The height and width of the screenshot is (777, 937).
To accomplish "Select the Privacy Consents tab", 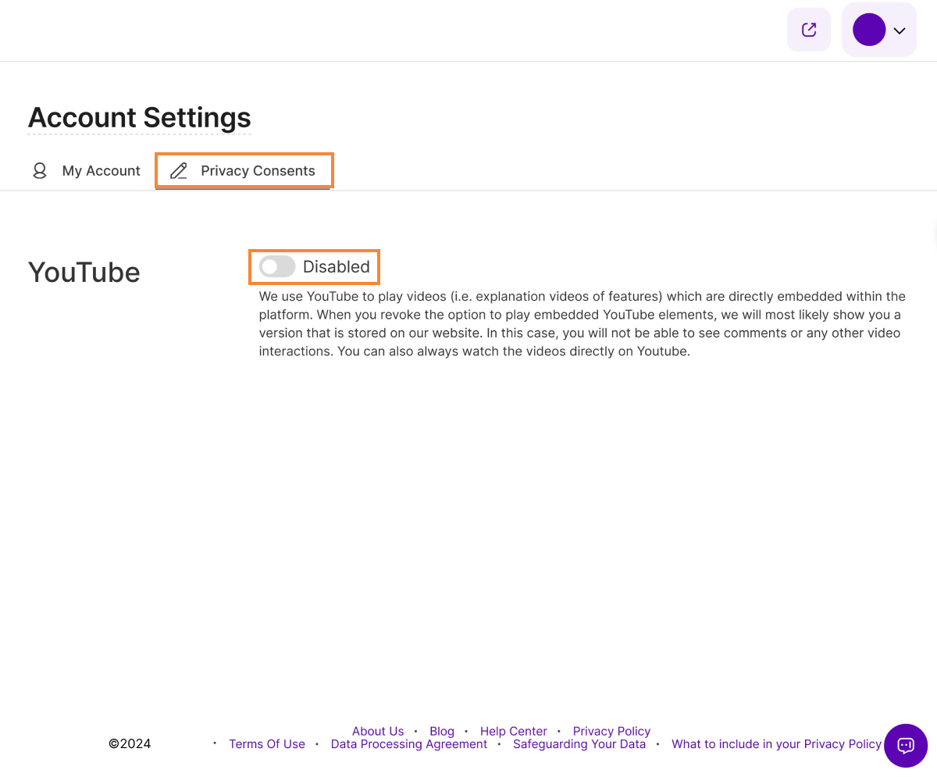I will [258, 171].
